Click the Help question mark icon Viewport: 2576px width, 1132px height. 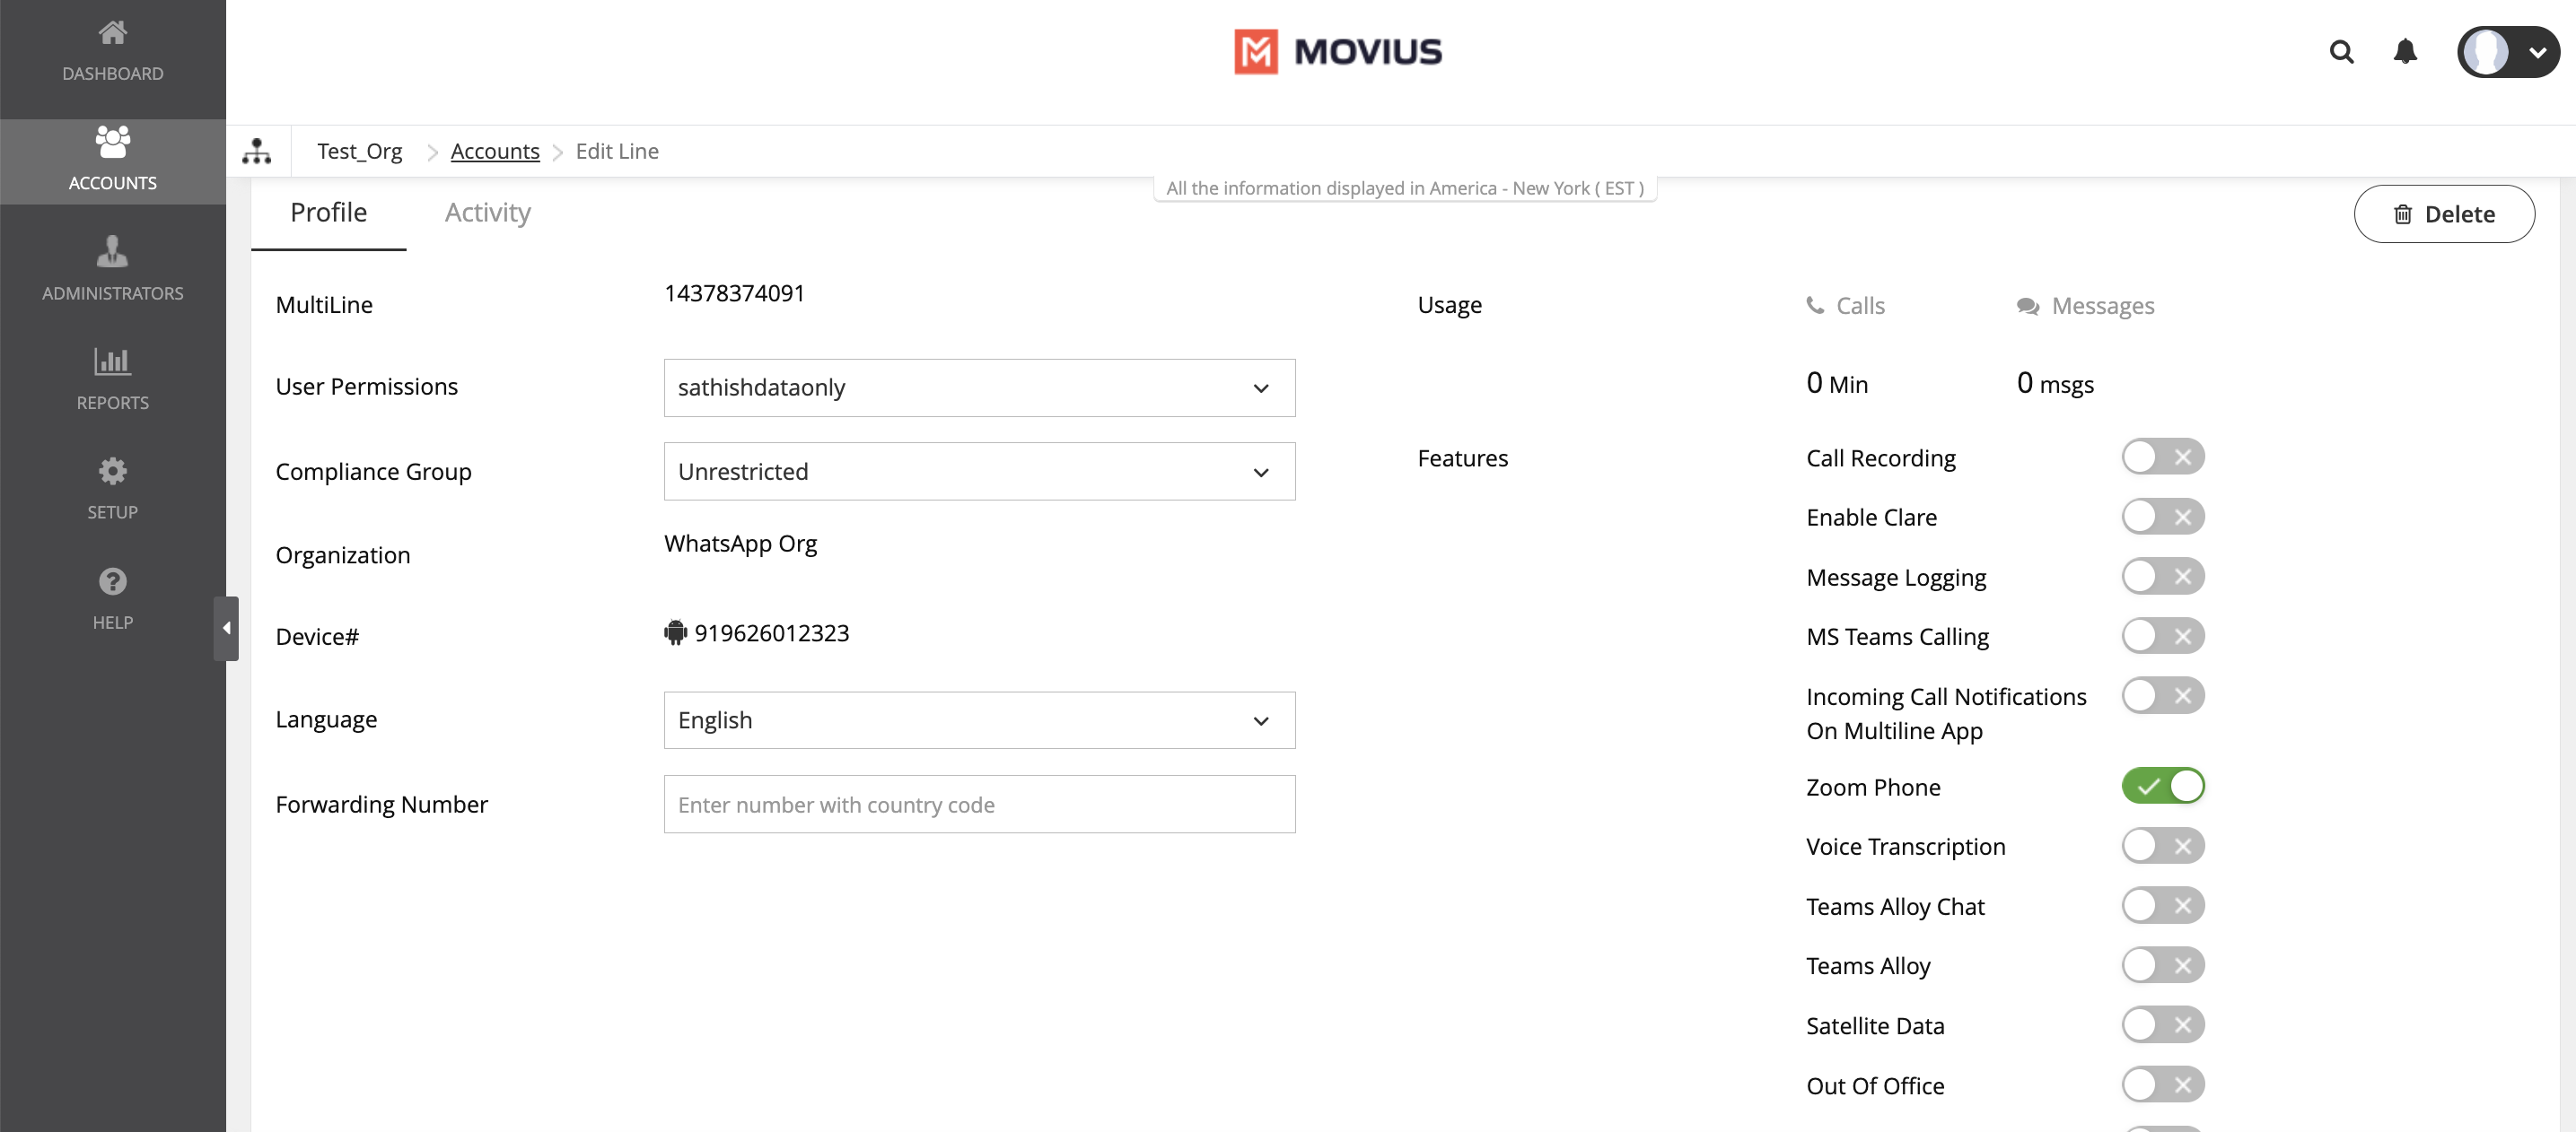(112, 580)
